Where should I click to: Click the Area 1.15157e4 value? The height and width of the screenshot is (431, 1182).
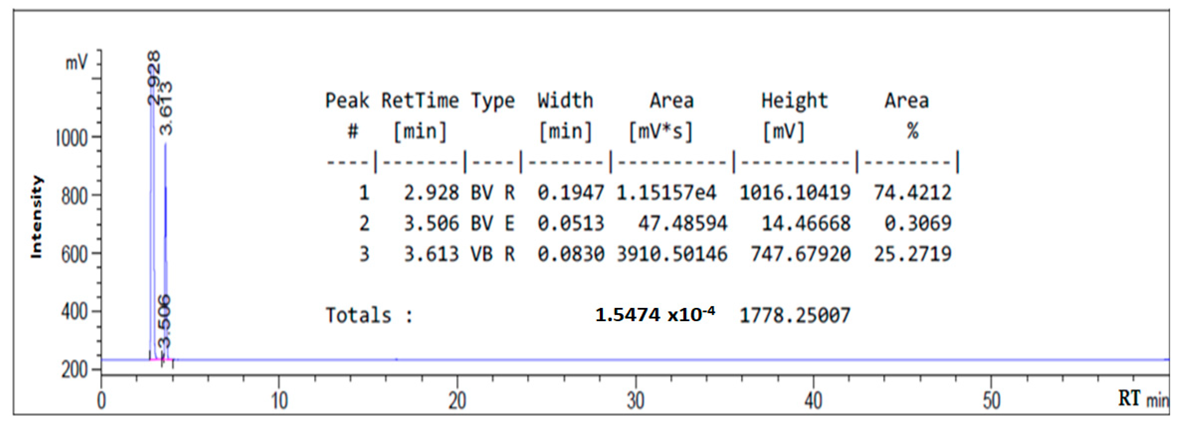[666, 193]
